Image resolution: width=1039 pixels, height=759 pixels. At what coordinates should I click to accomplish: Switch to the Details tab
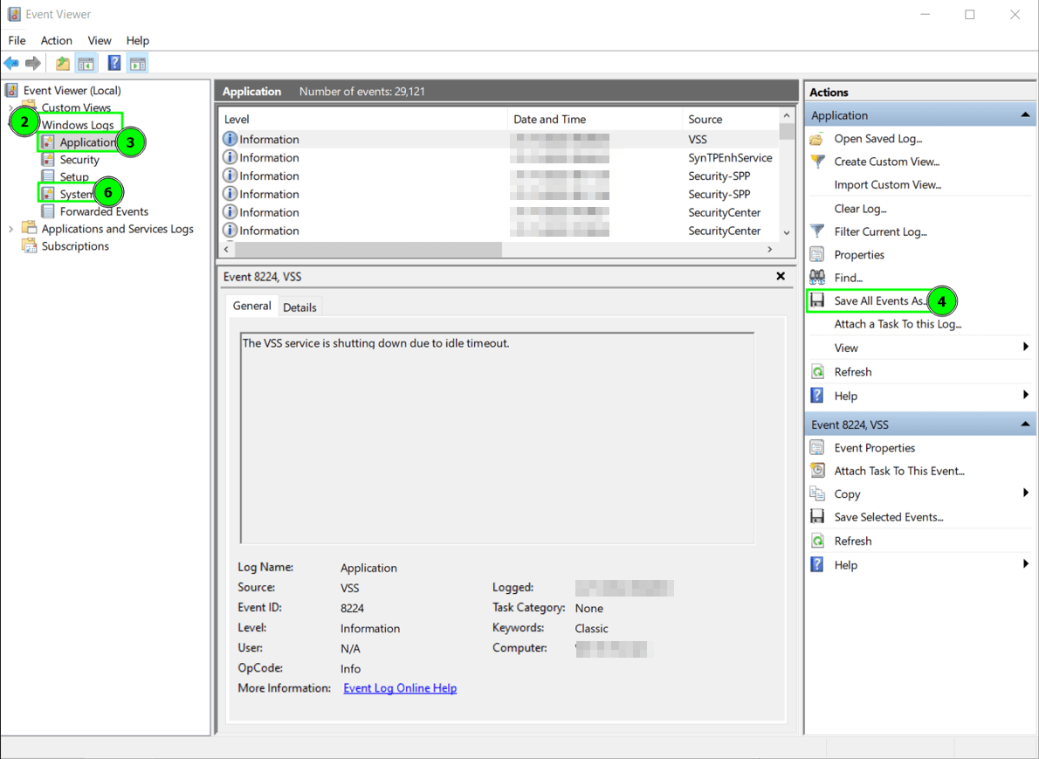[x=299, y=307]
